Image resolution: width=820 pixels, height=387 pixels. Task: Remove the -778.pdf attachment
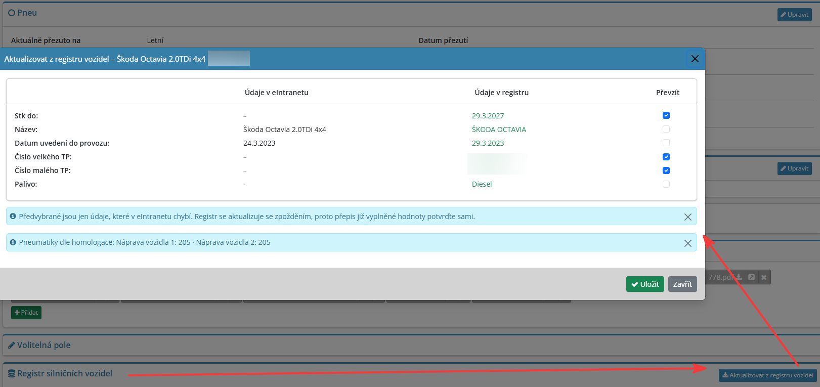764,277
